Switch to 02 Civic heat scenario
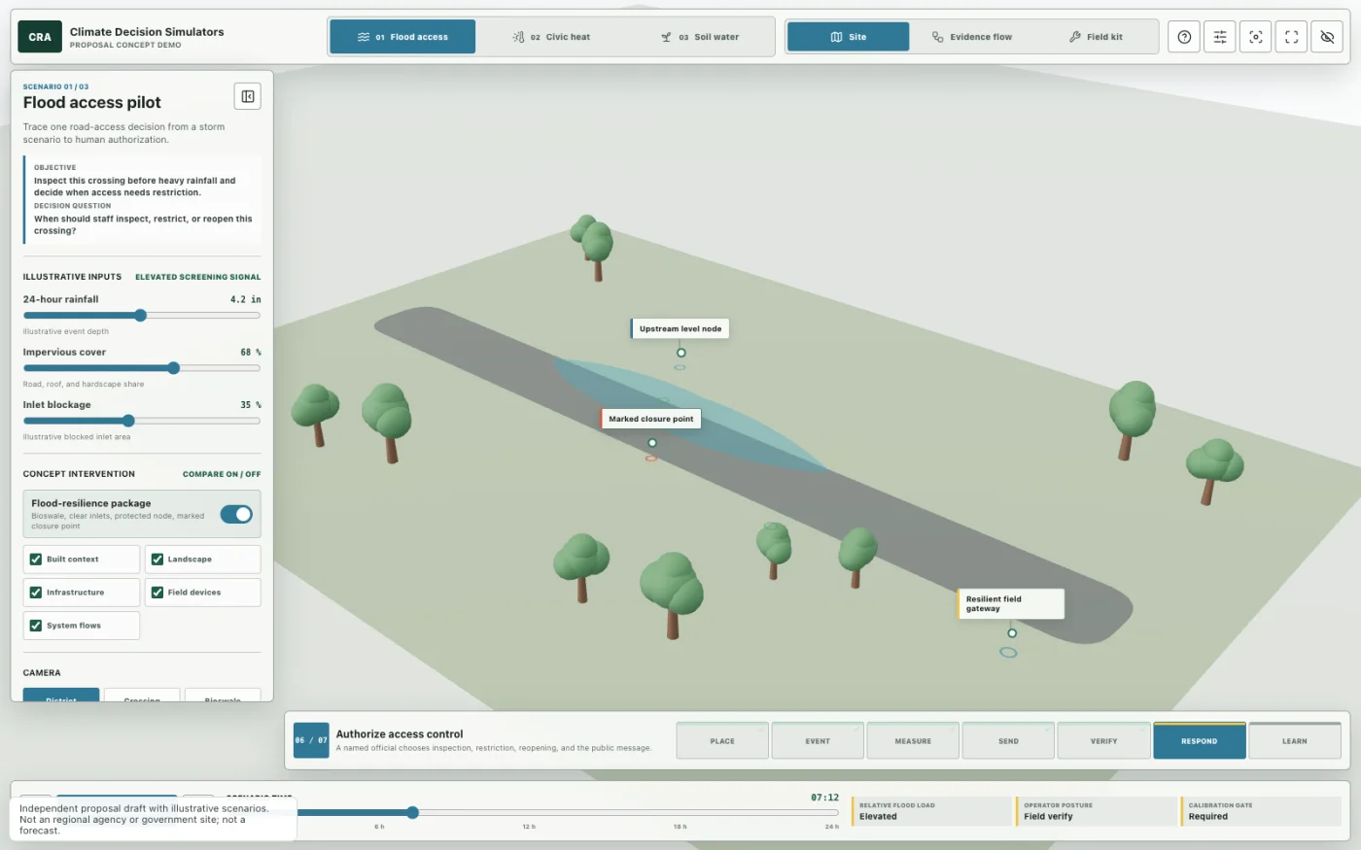The height and width of the screenshot is (850, 1361). pyautogui.click(x=550, y=37)
